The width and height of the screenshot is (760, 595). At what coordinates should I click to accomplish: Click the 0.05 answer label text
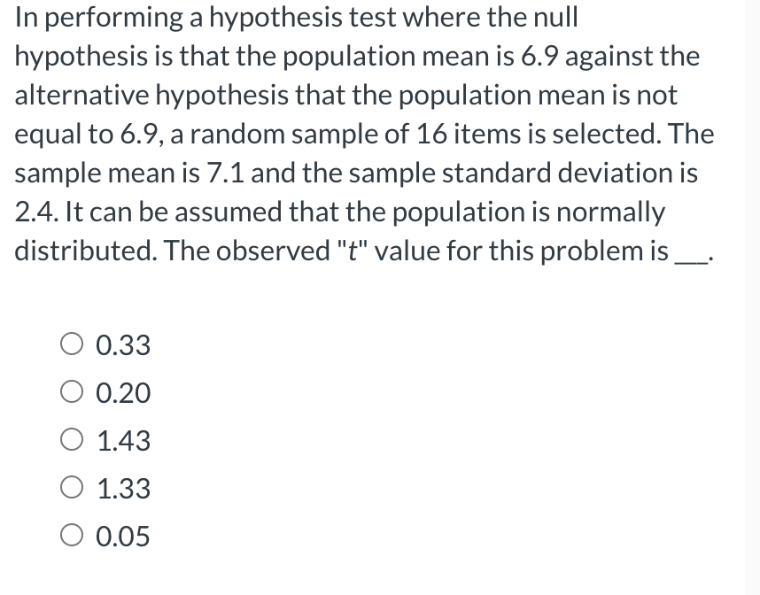pos(123,536)
